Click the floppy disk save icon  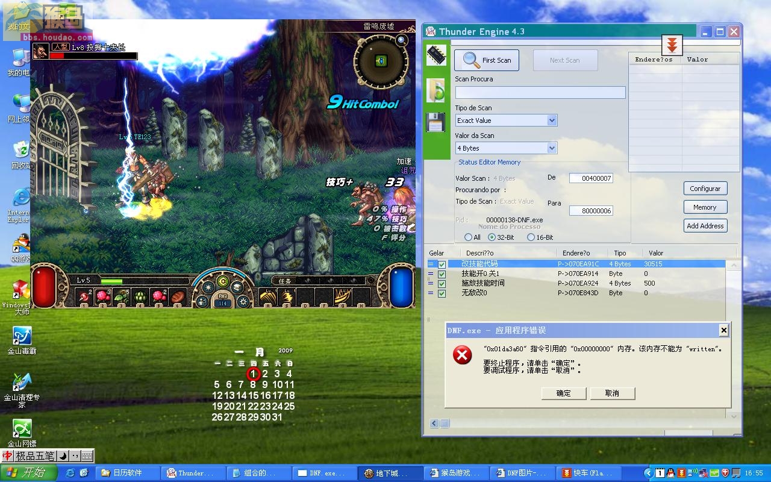pos(435,122)
